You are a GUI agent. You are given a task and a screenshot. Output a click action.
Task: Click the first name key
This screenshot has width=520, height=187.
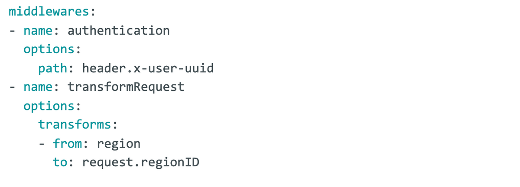click(38, 31)
